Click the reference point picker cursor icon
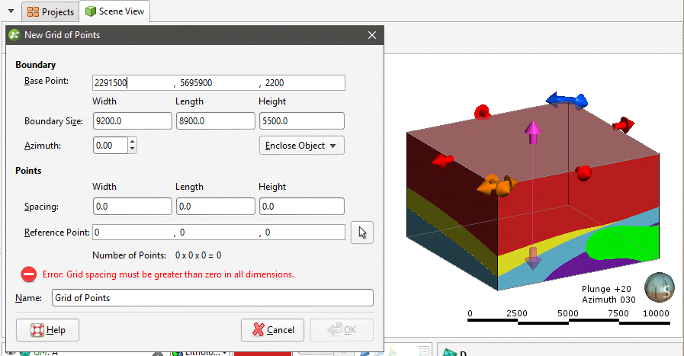Screen dimensions: 684x356 (x=361, y=233)
